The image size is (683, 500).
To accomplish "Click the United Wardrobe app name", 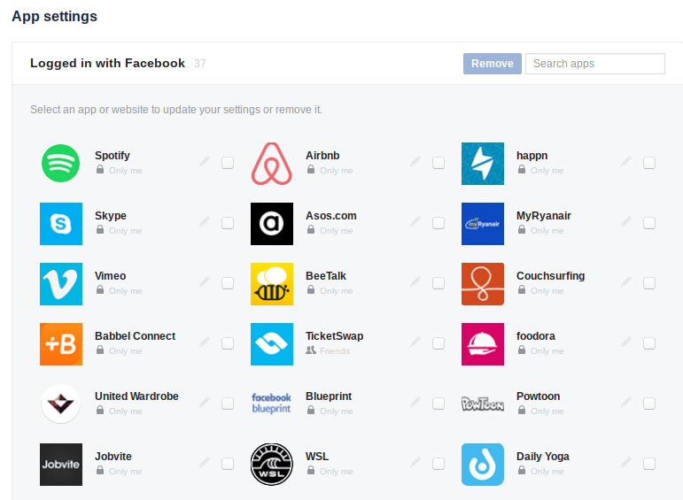I will point(136,396).
